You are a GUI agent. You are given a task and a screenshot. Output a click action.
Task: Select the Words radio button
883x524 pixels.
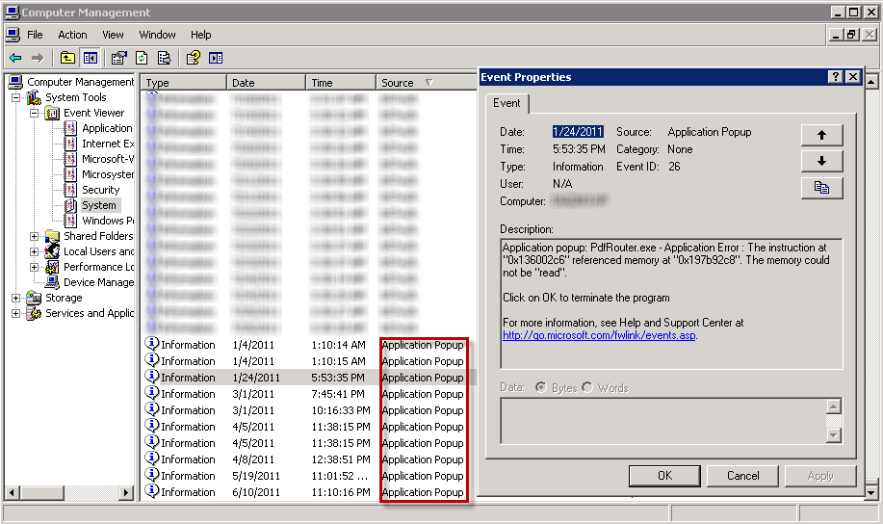587,387
